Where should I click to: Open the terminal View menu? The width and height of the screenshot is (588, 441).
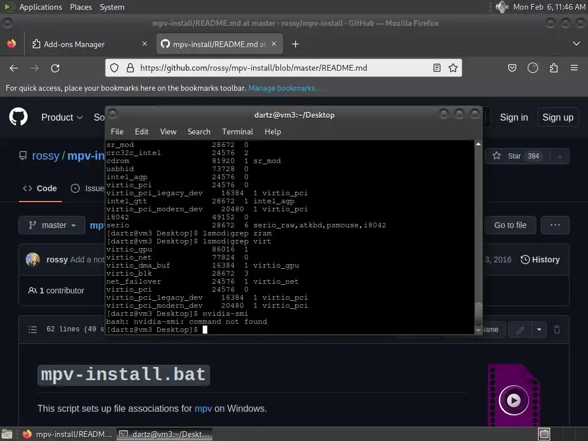click(168, 131)
